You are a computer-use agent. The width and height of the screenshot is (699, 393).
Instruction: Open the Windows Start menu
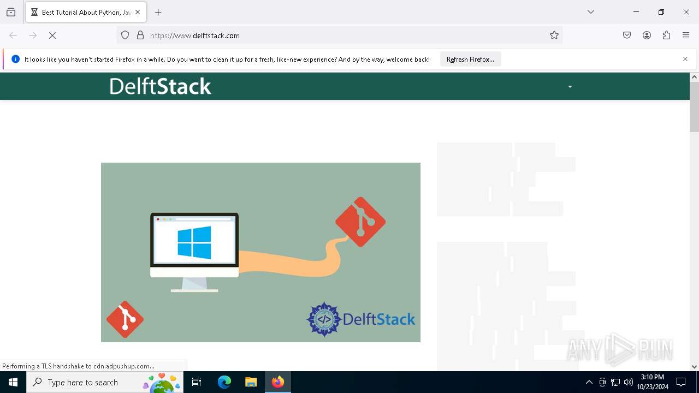13,382
